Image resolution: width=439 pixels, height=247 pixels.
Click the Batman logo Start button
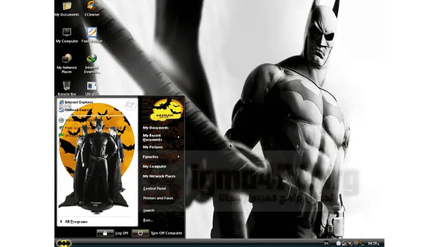pos(64,243)
